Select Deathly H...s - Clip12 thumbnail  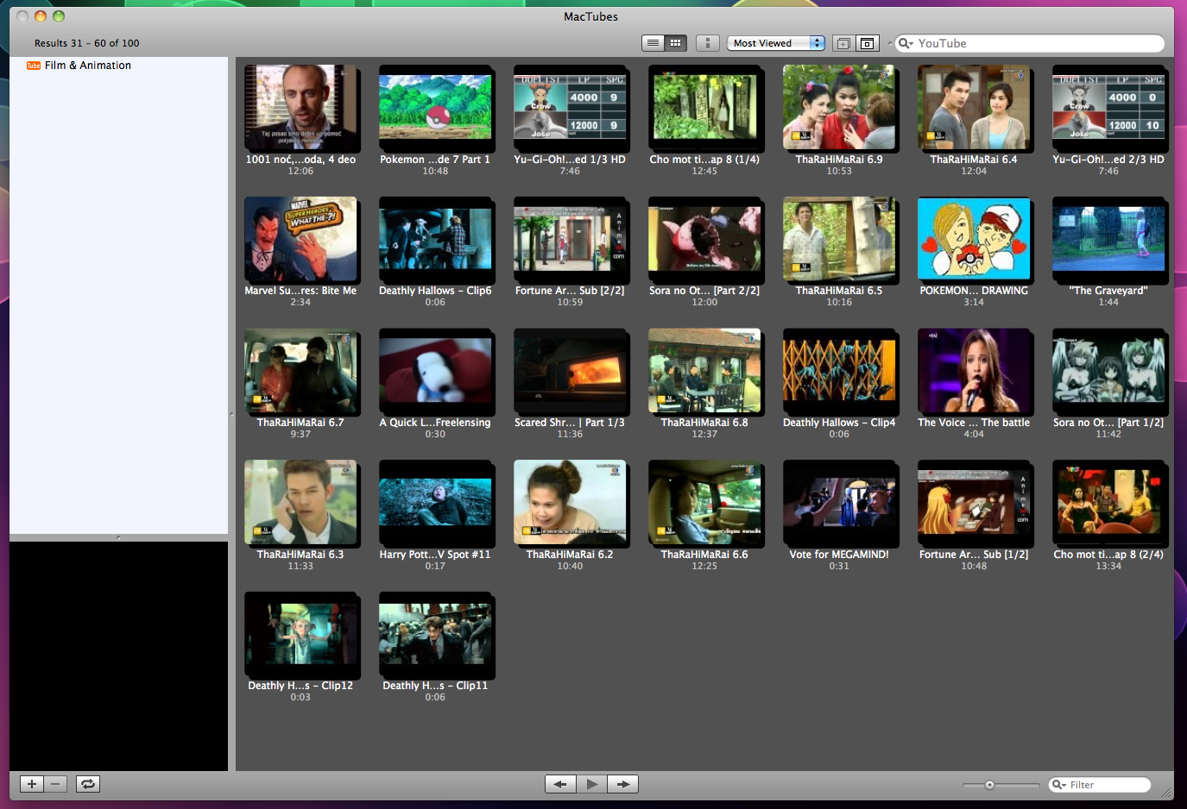(300, 634)
